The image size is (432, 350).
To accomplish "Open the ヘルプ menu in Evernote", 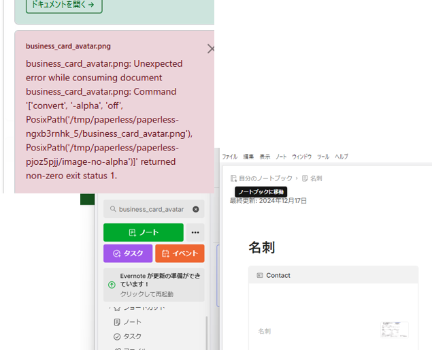I will [x=342, y=157].
